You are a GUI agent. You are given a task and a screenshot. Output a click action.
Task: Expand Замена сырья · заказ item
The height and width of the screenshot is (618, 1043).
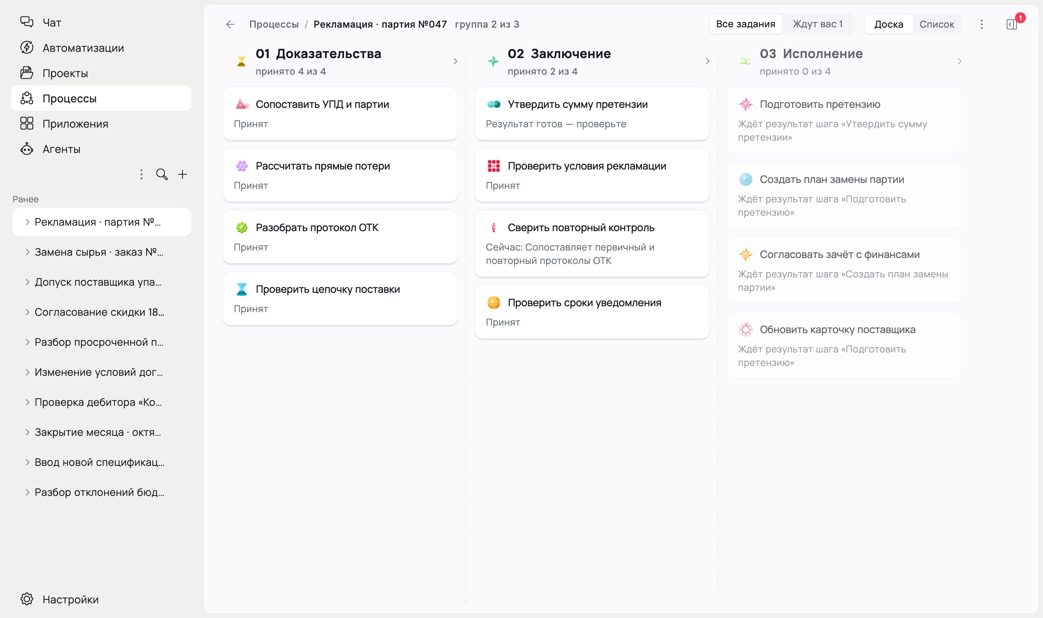coord(28,252)
